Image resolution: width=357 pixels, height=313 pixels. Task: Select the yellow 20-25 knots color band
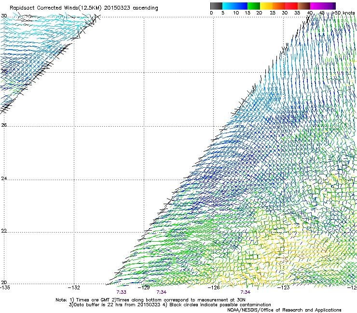(266, 6)
